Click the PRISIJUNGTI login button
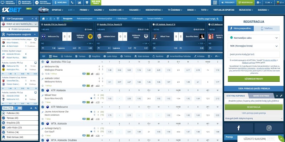 [x=228, y=2]
